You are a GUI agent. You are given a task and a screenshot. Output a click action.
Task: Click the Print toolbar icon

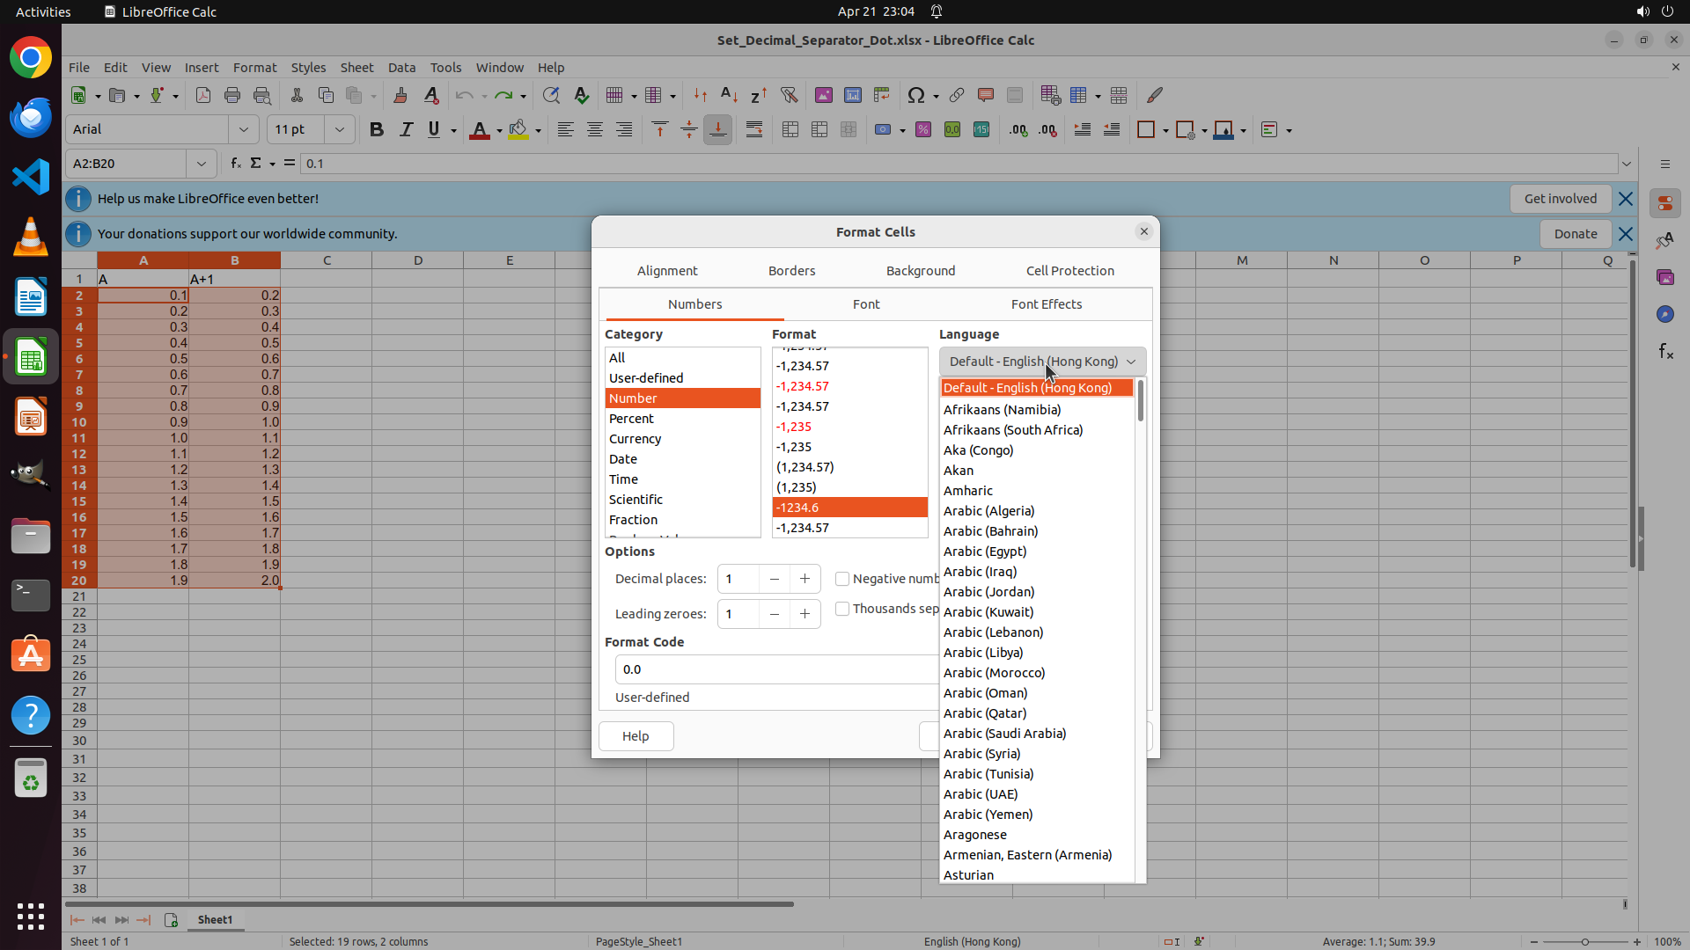click(232, 95)
